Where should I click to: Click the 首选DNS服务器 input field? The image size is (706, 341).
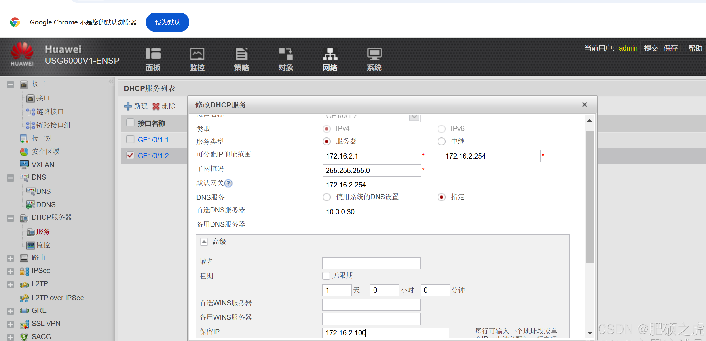point(371,212)
